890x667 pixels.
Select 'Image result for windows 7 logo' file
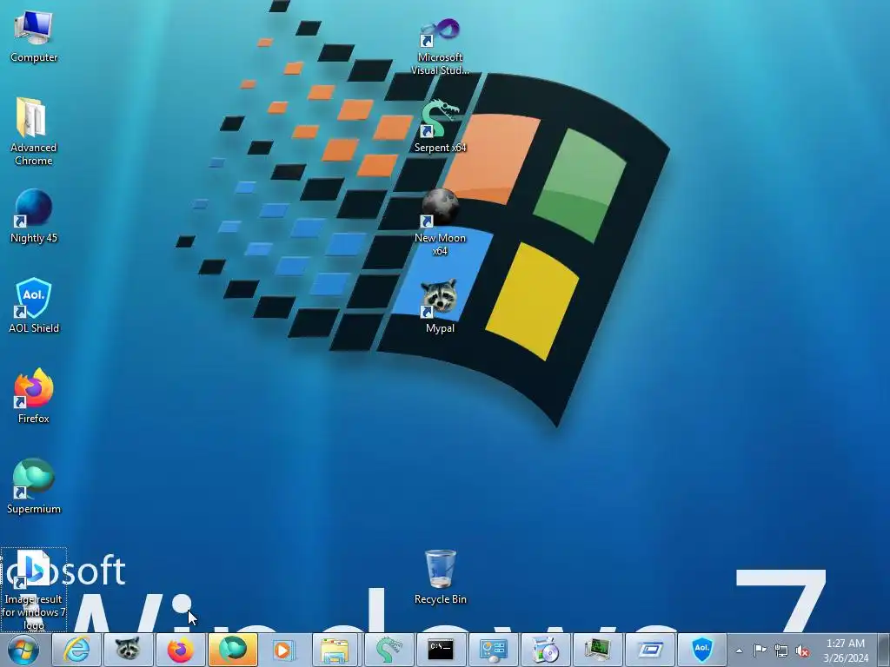point(34,590)
